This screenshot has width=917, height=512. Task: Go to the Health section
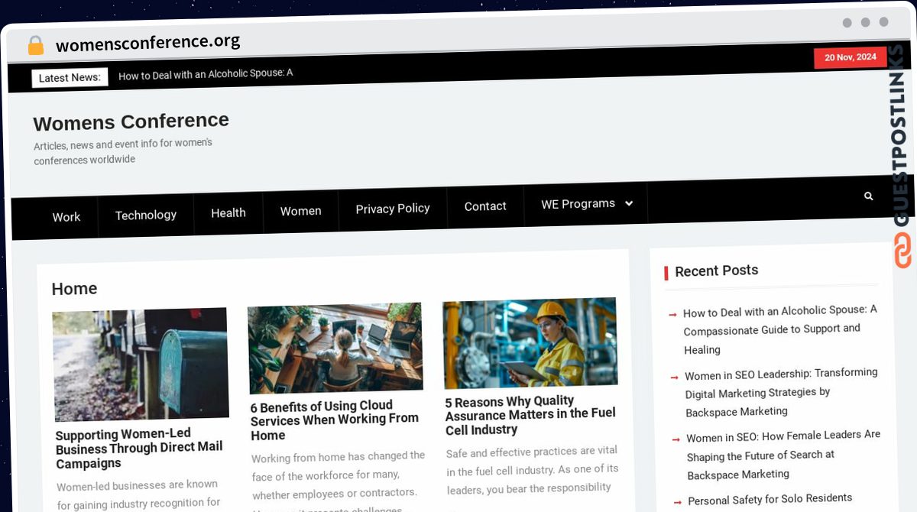pyautogui.click(x=228, y=212)
